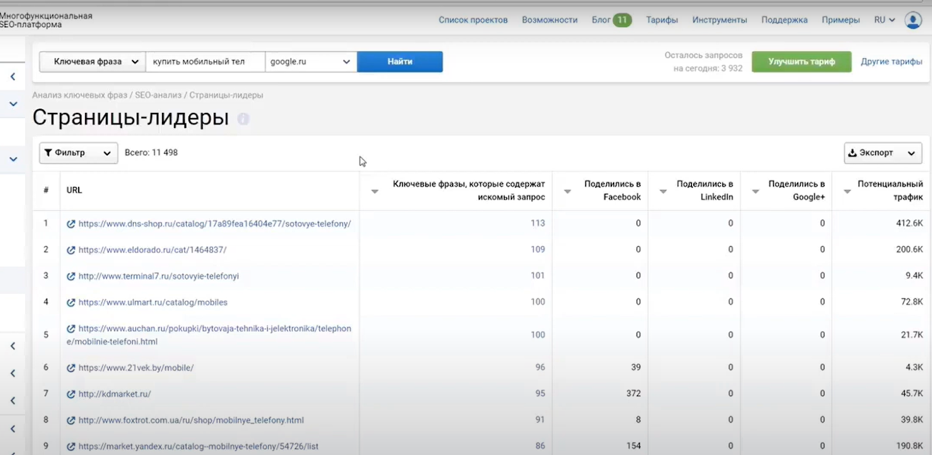
Task: Click the URL column header
Action: [74, 190]
